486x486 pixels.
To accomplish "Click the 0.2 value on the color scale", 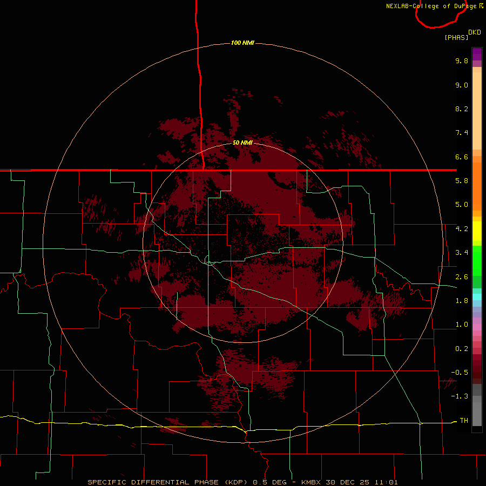I will click(462, 349).
